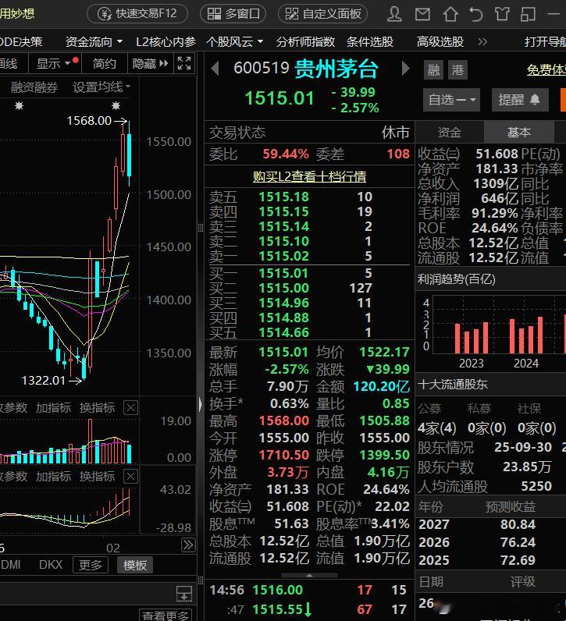Click the 卖一 price 1515.02
This screenshot has height=621, width=566.
pyautogui.click(x=284, y=256)
